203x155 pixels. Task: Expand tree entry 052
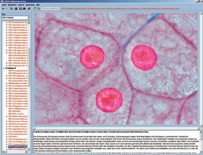coord(7,78)
